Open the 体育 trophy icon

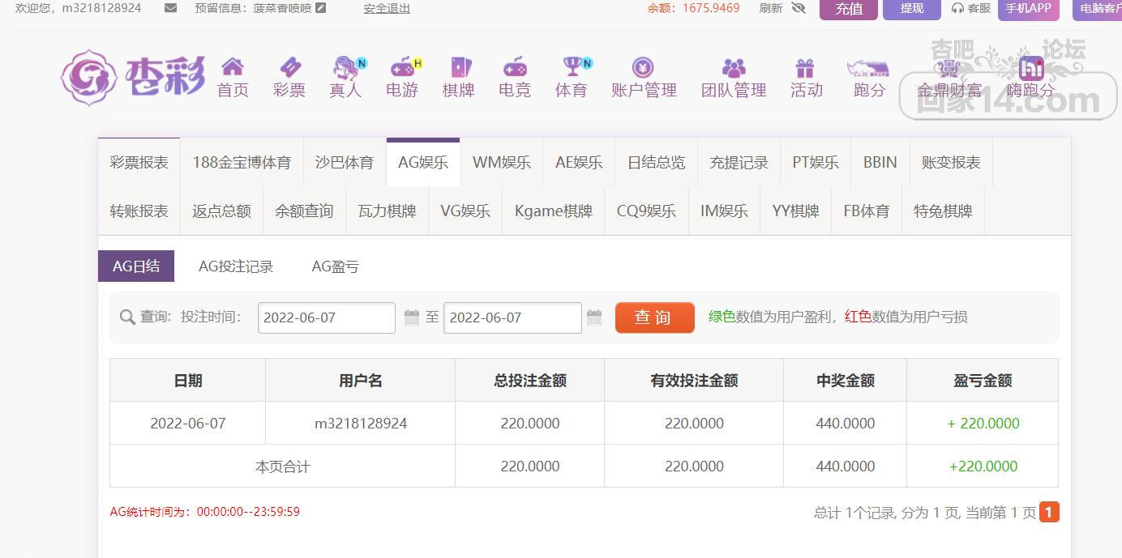click(x=573, y=66)
